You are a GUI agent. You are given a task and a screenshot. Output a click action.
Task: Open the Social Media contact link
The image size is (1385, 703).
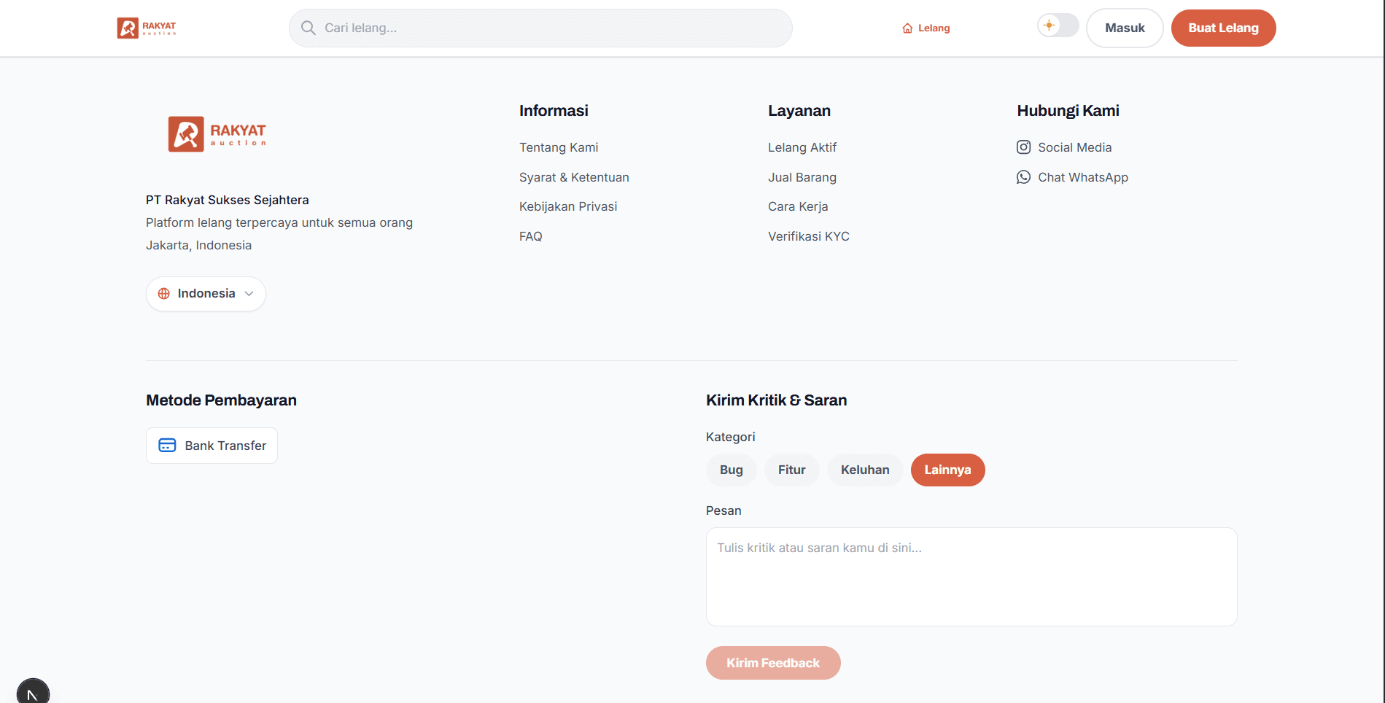[x=1064, y=147]
